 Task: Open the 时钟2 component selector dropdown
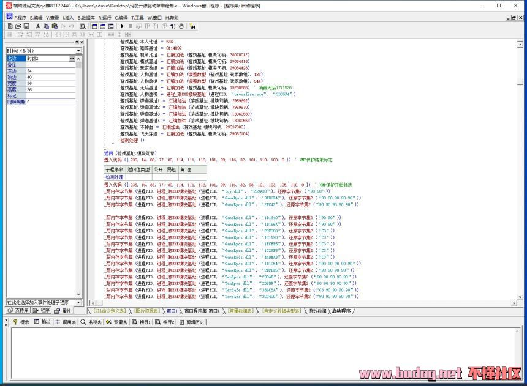point(77,51)
